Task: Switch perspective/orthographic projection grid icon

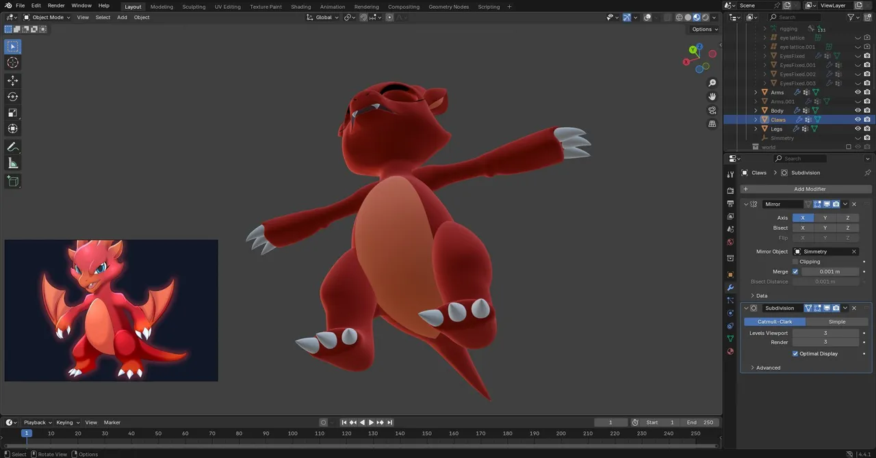Action: (x=712, y=124)
